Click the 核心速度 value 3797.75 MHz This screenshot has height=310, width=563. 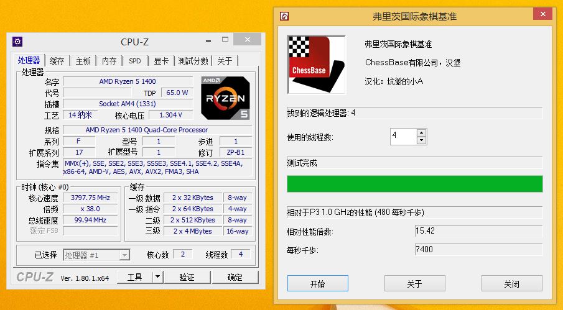click(90, 198)
